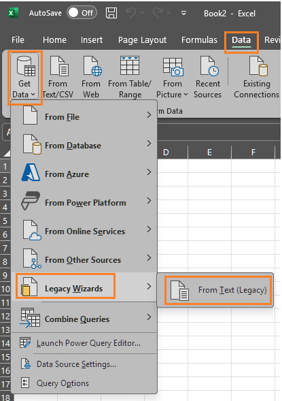Screen dimensions: 282x401
Task: Click the From File page icon
Action: 30,115
